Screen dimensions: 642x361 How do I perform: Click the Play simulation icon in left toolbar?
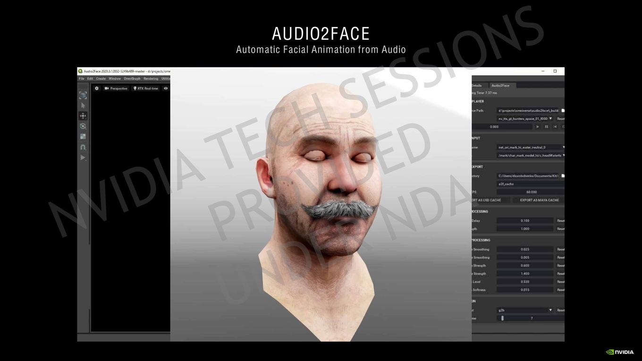pyautogui.click(x=83, y=158)
